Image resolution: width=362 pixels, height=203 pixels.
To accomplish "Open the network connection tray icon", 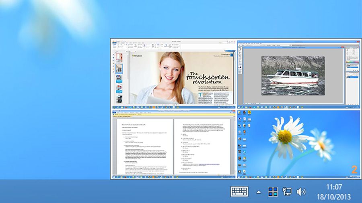I will (287, 192).
